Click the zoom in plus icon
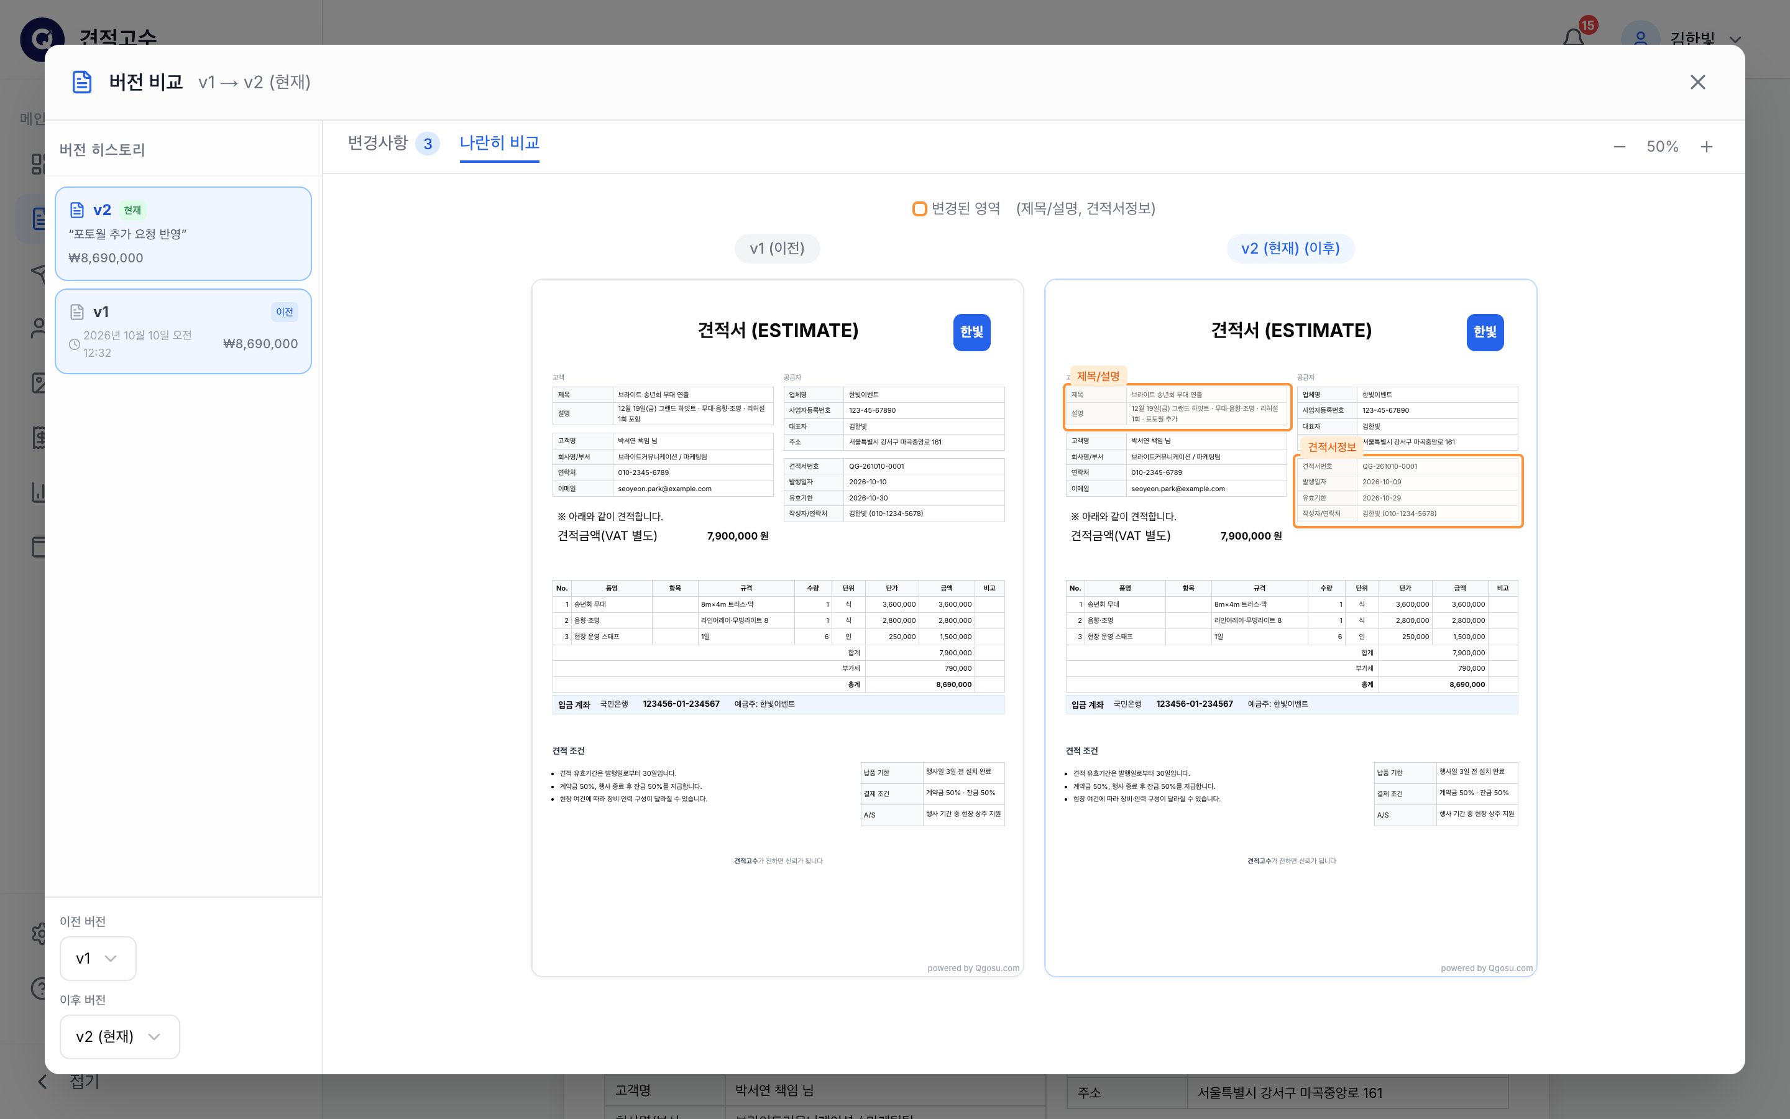1790x1119 pixels. point(1707,147)
